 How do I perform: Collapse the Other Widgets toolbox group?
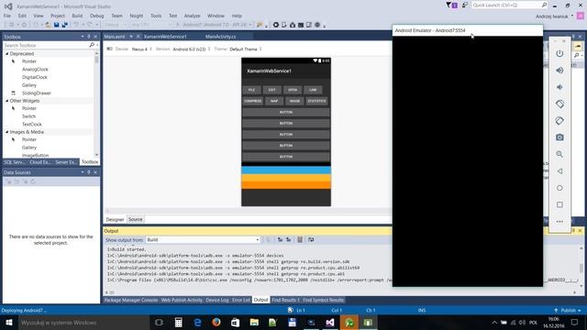6,101
